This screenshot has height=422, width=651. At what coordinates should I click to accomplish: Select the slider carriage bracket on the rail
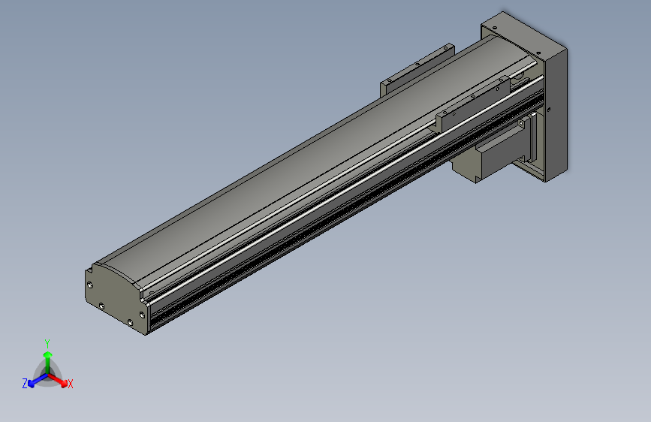pyautogui.click(x=473, y=104)
